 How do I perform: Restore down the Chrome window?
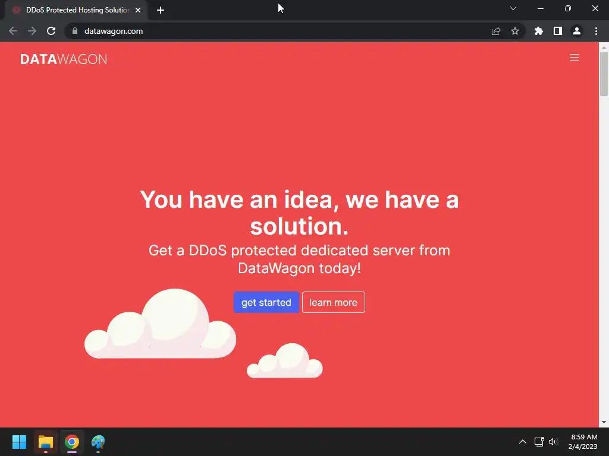click(568, 8)
